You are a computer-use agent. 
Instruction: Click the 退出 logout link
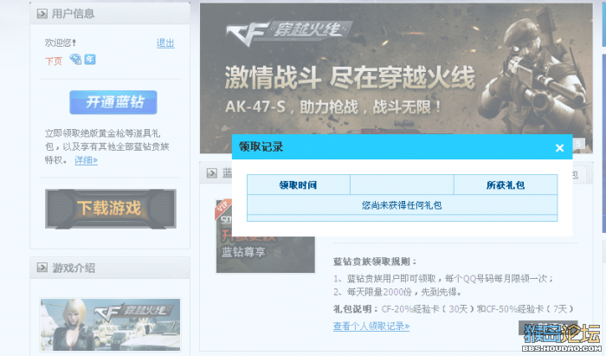165,43
